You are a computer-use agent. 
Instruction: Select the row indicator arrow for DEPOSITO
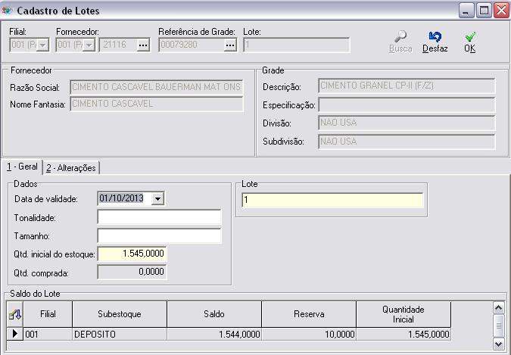click(14, 334)
